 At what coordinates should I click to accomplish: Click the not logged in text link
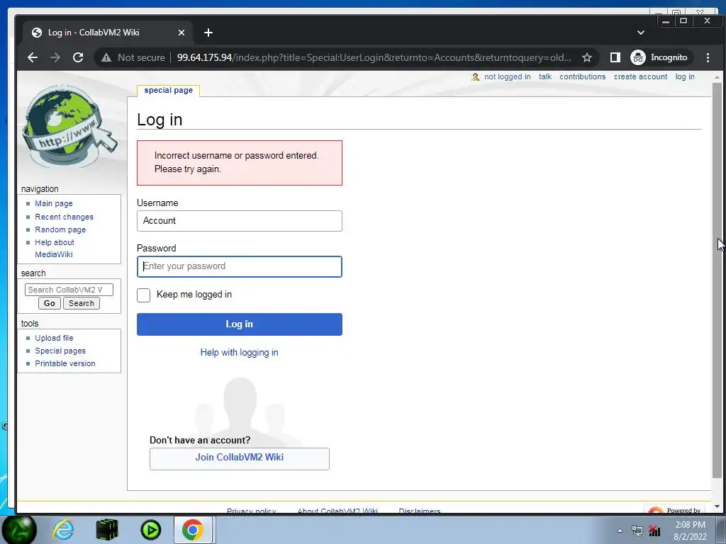coord(508,76)
